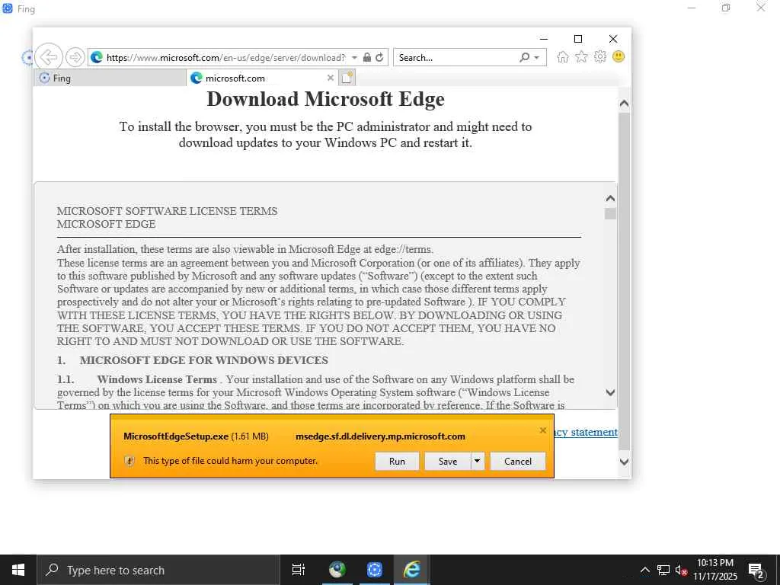This screenshot has width=780, height=585.
Task: Show hidden tray icons chevron
Action: click(x=644, y=570)
